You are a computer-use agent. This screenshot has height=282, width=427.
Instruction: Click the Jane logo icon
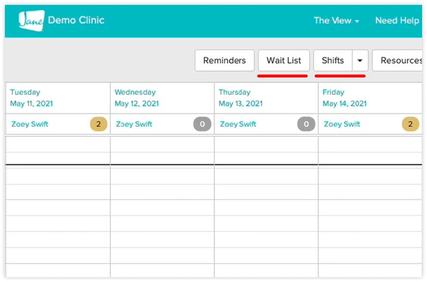(x=31, y=20)
